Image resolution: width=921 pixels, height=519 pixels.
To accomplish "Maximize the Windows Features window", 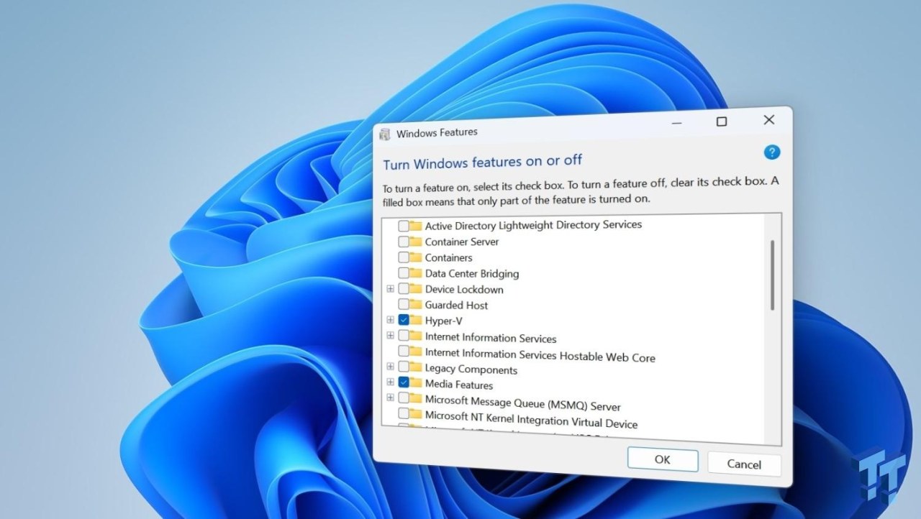I will [721, 121].
